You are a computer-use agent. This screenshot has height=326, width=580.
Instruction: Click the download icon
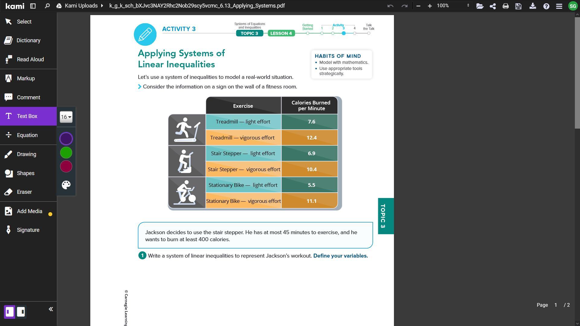533,6
